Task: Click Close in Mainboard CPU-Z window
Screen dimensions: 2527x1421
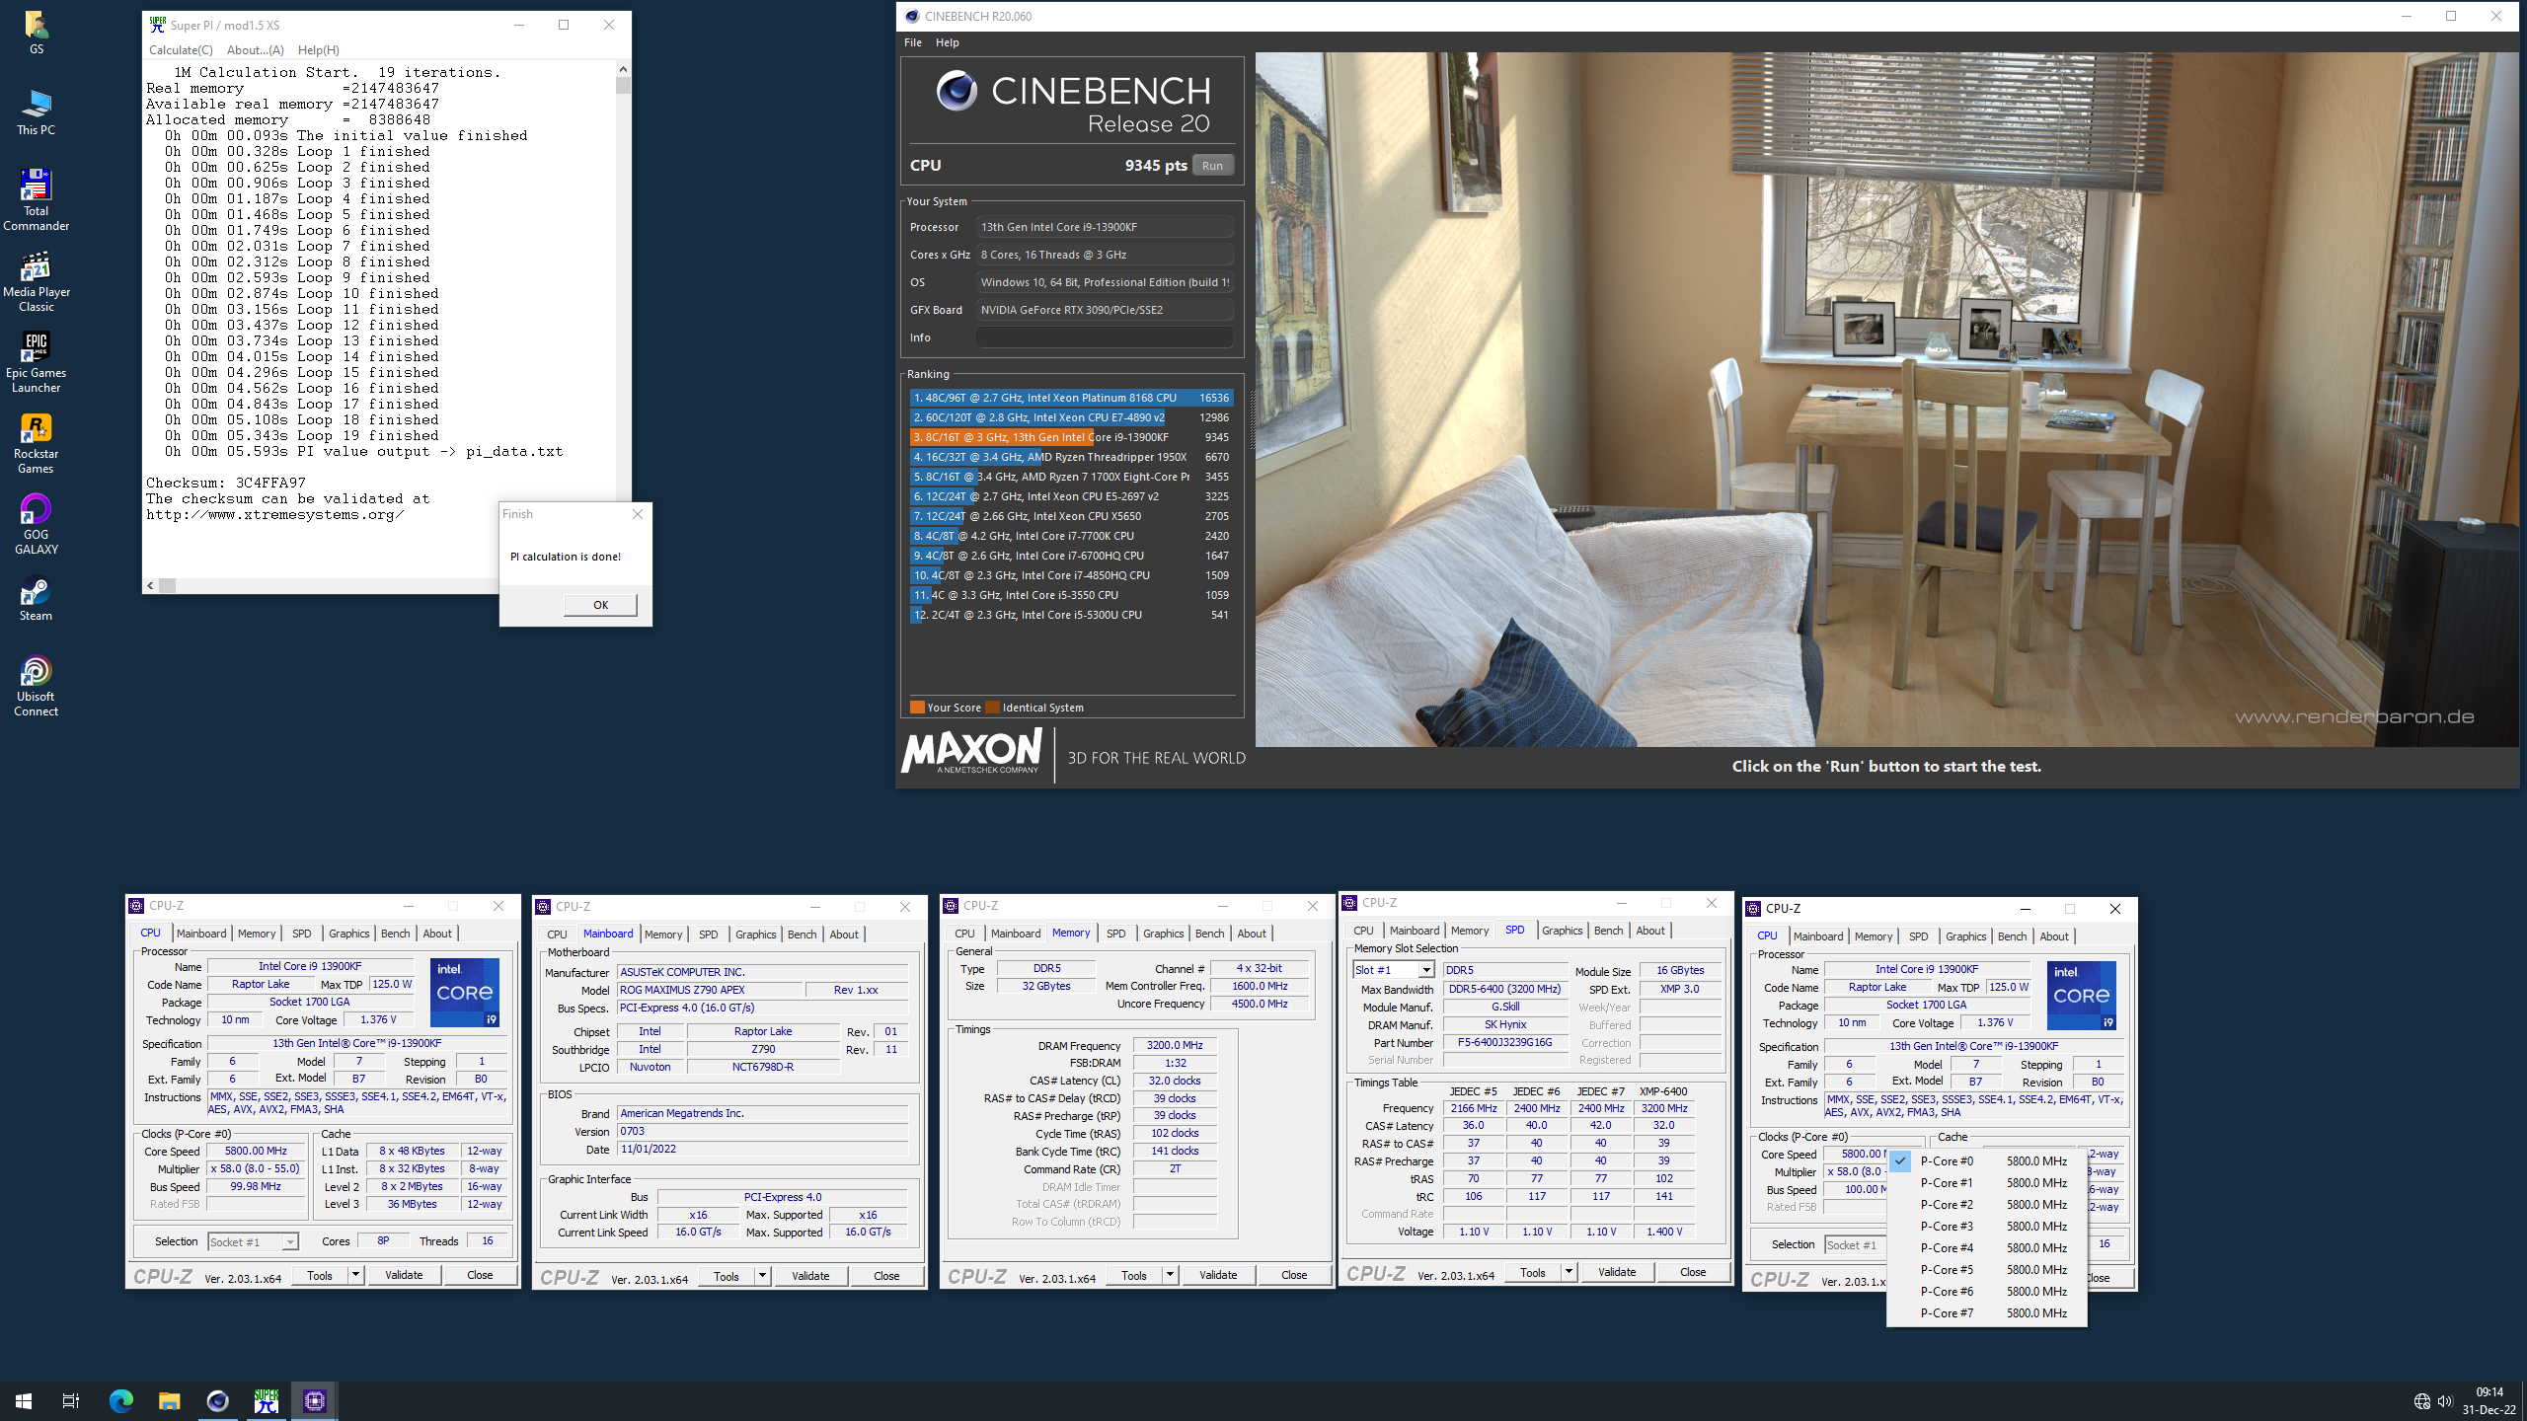Action: point(886,1276)
